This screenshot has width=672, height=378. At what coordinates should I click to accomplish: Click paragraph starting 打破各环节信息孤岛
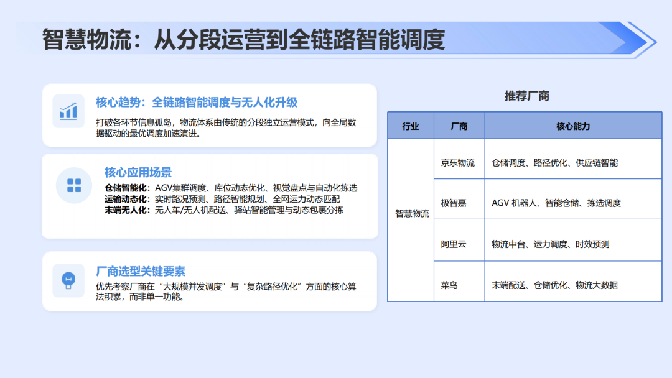pos(226,128)
